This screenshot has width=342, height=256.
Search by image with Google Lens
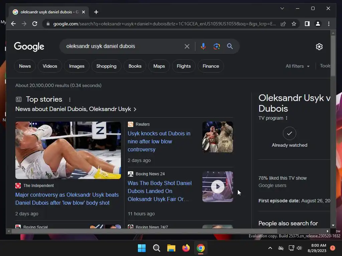pos(216,46)
